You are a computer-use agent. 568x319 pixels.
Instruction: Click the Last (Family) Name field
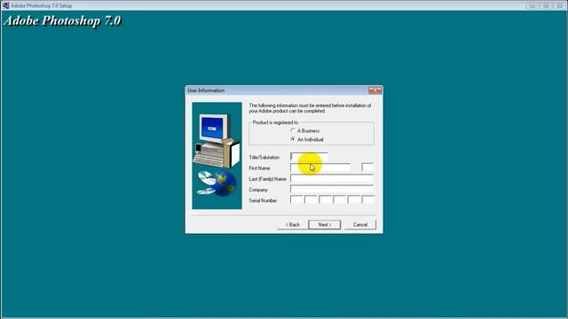[331, 178]
